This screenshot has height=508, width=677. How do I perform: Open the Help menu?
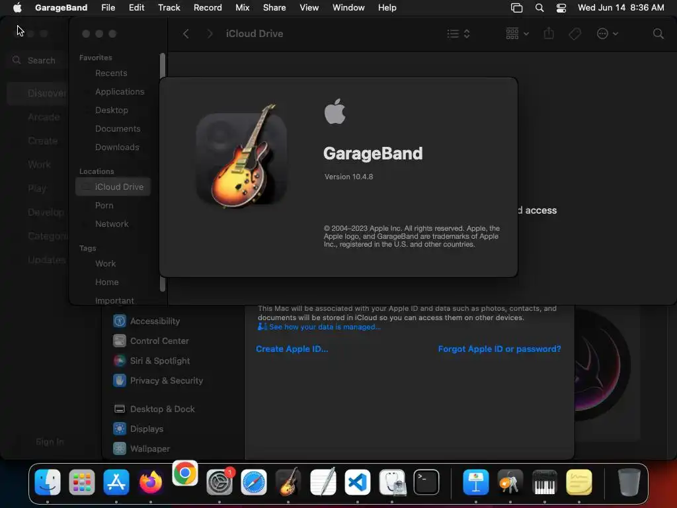387,7
